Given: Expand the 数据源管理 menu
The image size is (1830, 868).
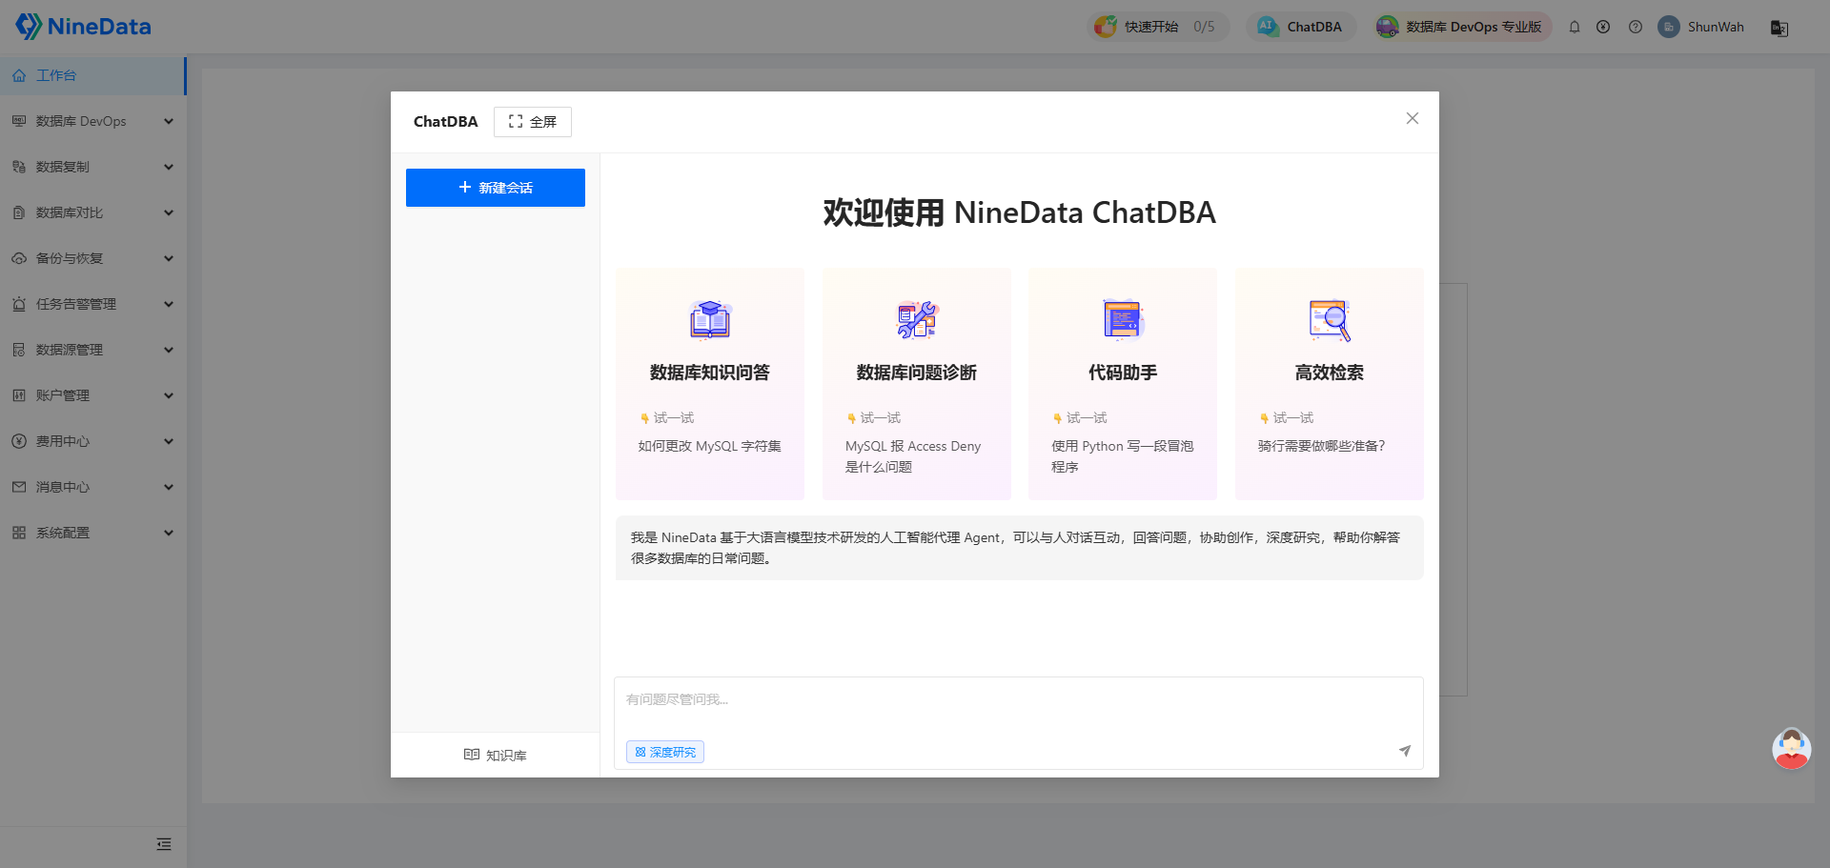Looking at the screenshot, I should [x=92, y=350].
